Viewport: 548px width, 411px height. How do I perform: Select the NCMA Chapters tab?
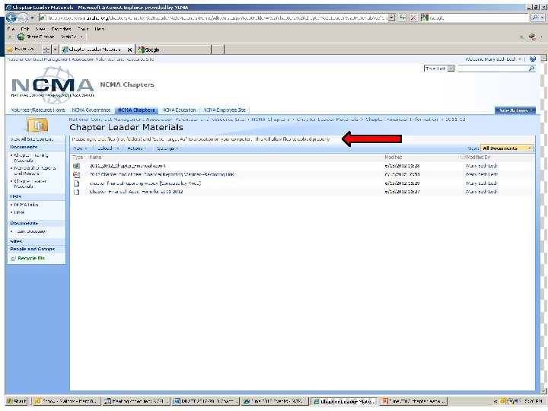pos(136,110)
